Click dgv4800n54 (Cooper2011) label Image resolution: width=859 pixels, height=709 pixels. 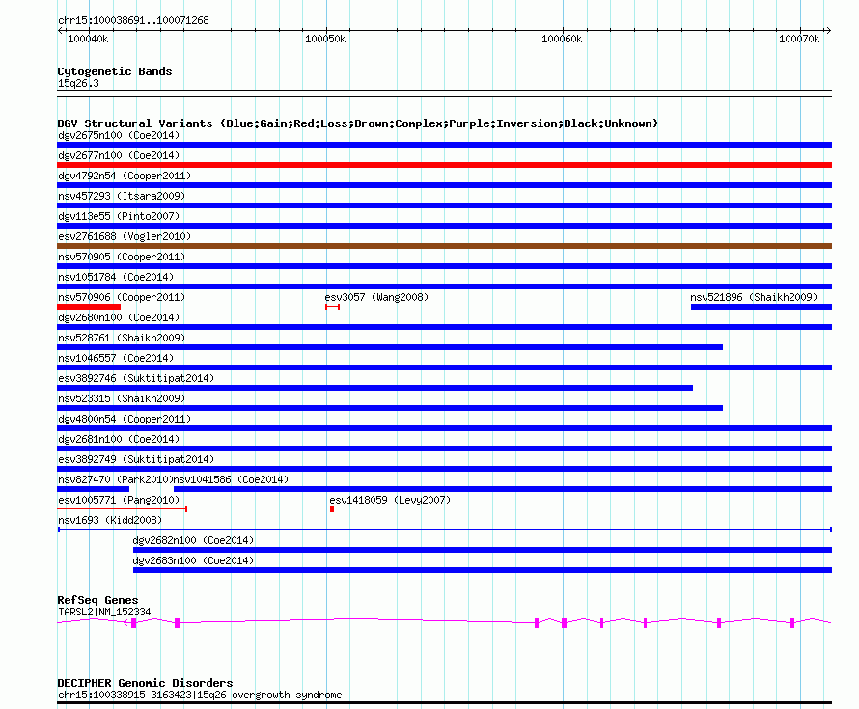click(125, 419)
